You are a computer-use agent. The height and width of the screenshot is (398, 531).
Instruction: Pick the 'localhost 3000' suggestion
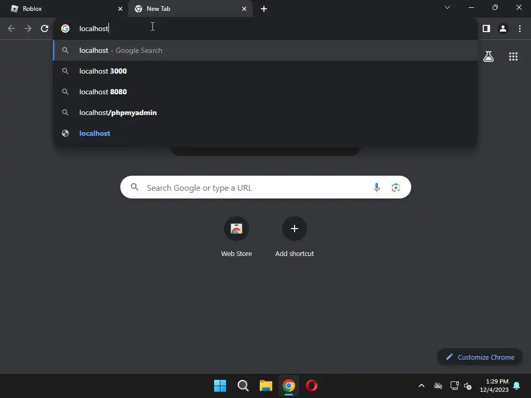tap(265, 71)
